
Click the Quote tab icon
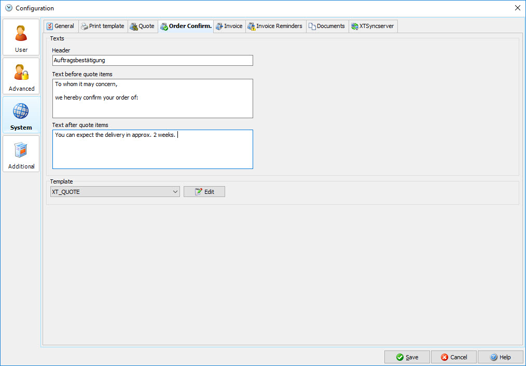[134, 26]
